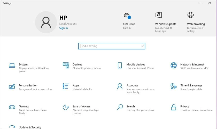Viewport: 217px width, 129px height.
Task: Click 'Last checked: 11 hours ago' text
Action: pyautogui.click(x=164, y=29)
